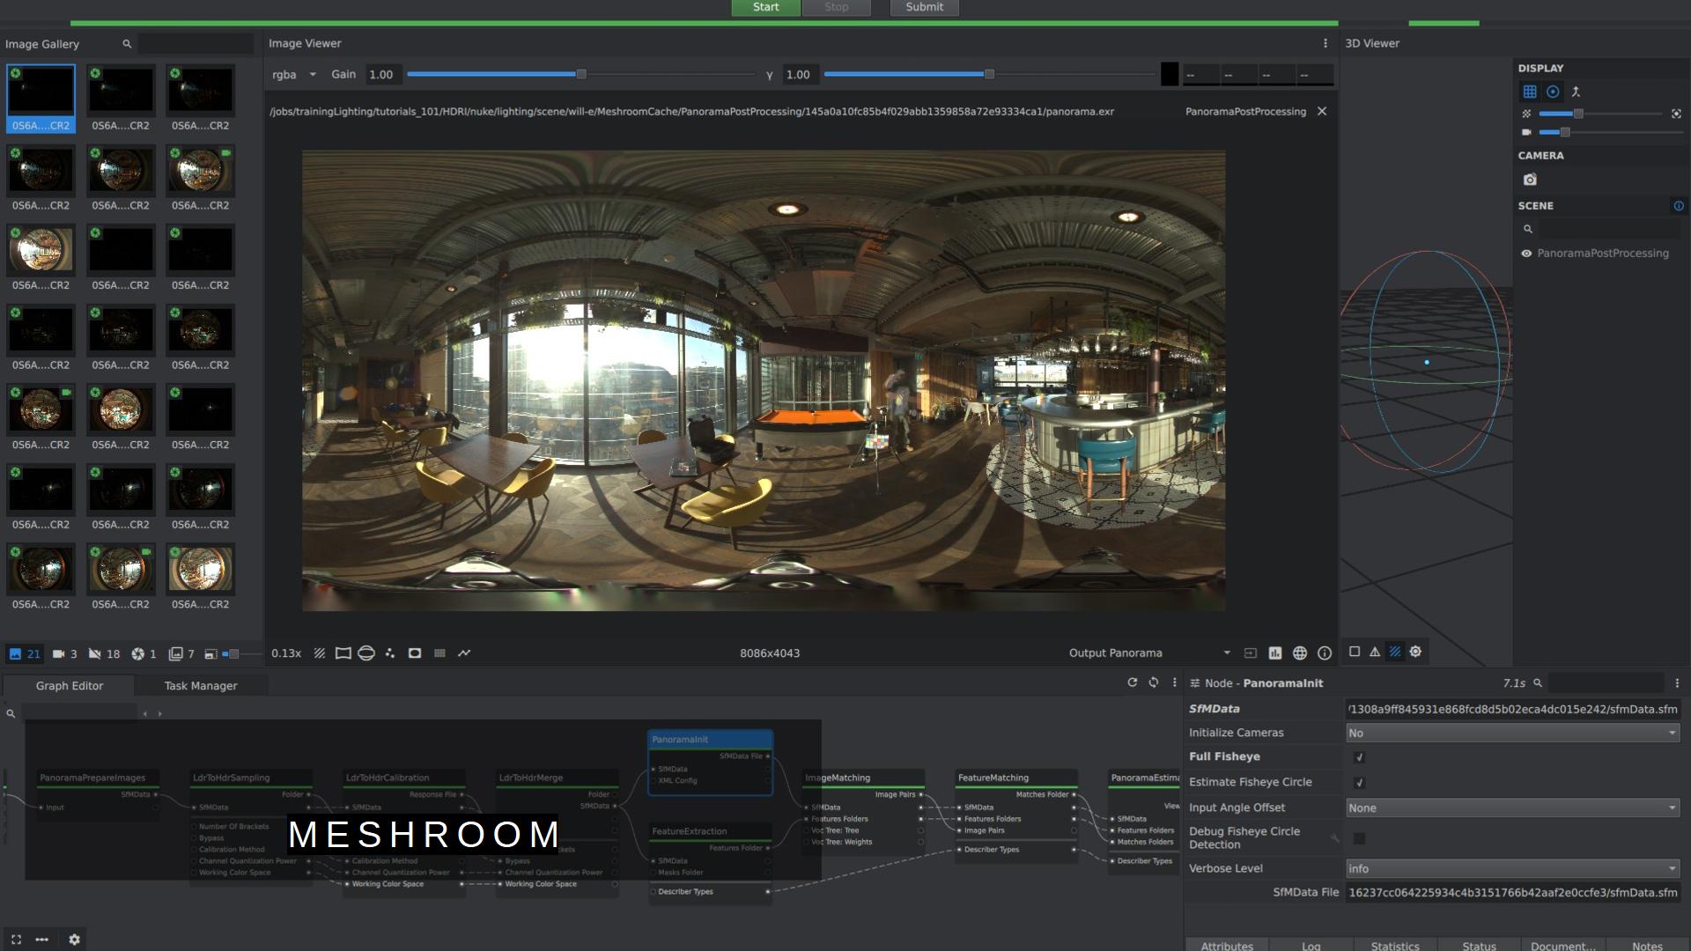Toggle the 3D viewer grid display icon
Screen dimensions: 1691x951
point(1530,92)
